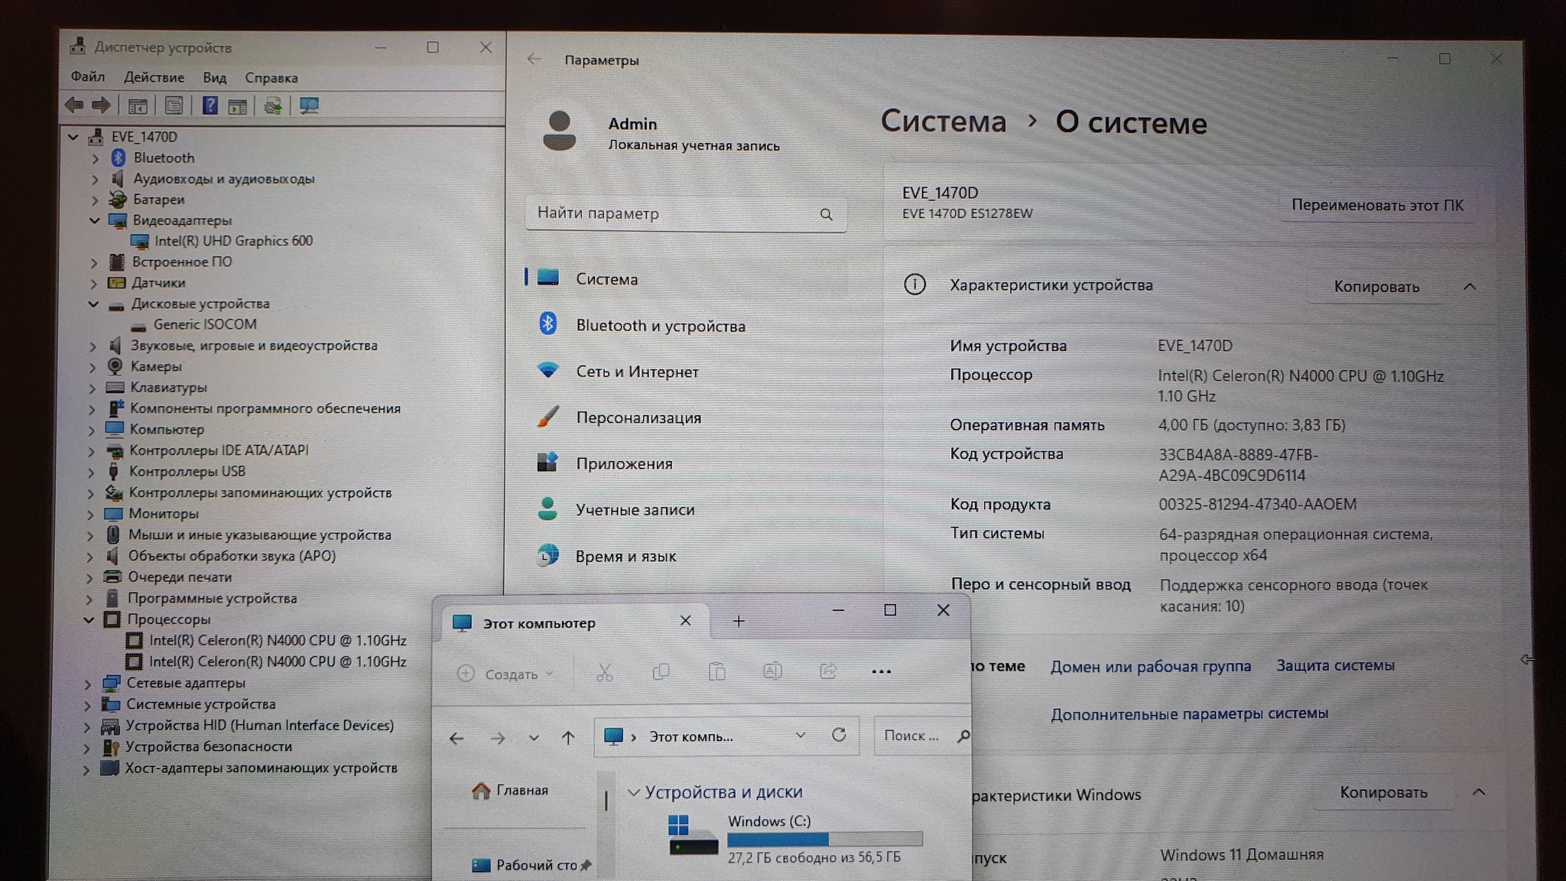The width and height of the screenshot is (1566, 881).
Task: Open the three-dots more menu in Explorer
Action: [x=881, y=672]
